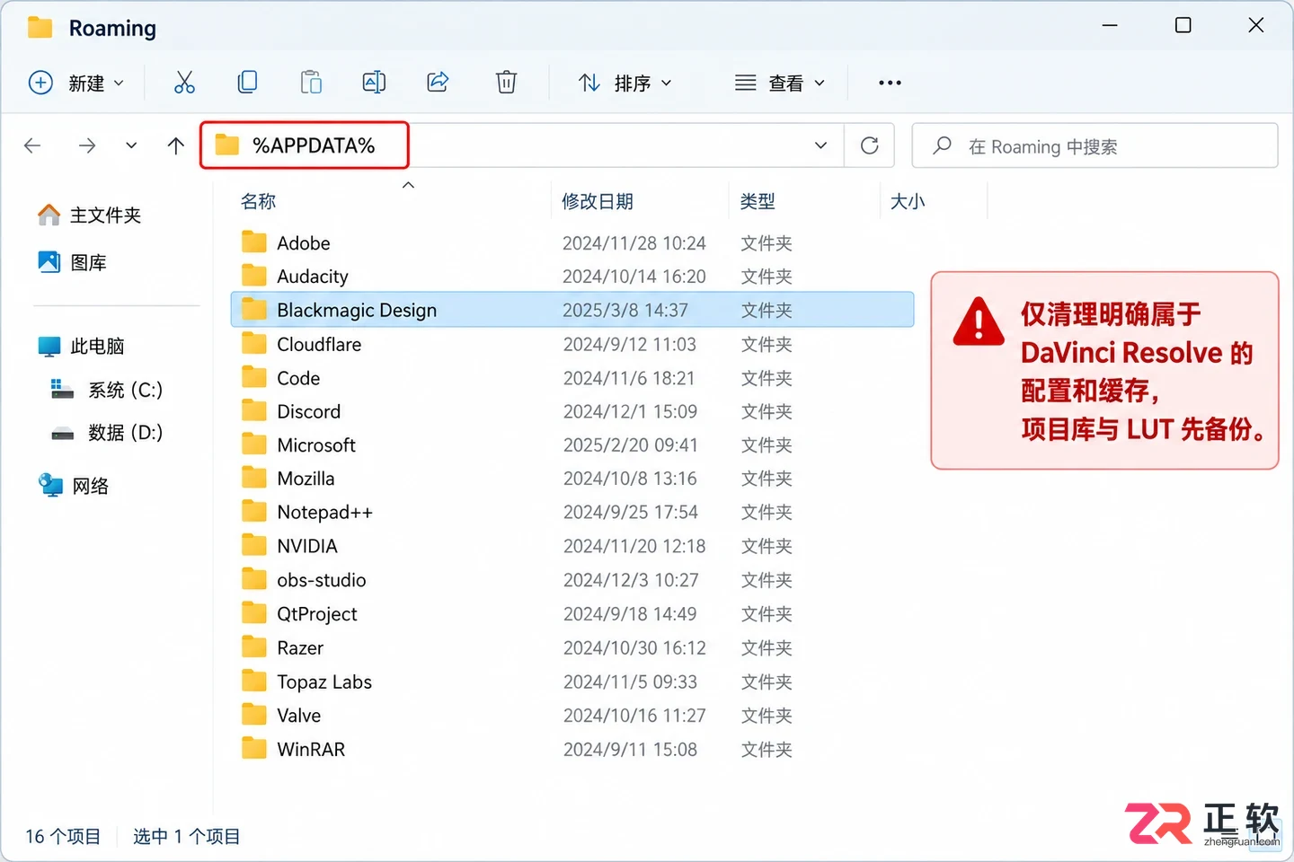
Task: Select 此电脑 in the sidebar
Action: pyautogui.click(x=81, y=346)
